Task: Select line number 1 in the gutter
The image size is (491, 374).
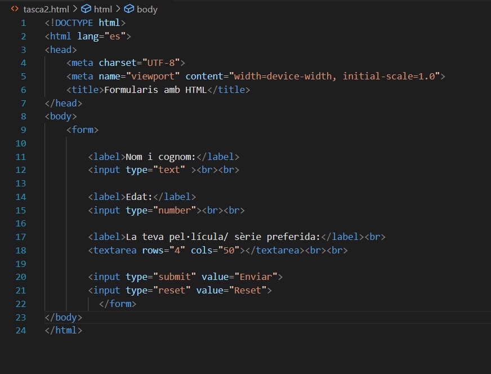Action: pos(23,23)
